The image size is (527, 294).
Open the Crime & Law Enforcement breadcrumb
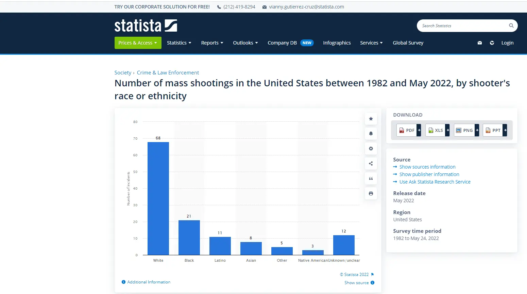tap(168, 73)
